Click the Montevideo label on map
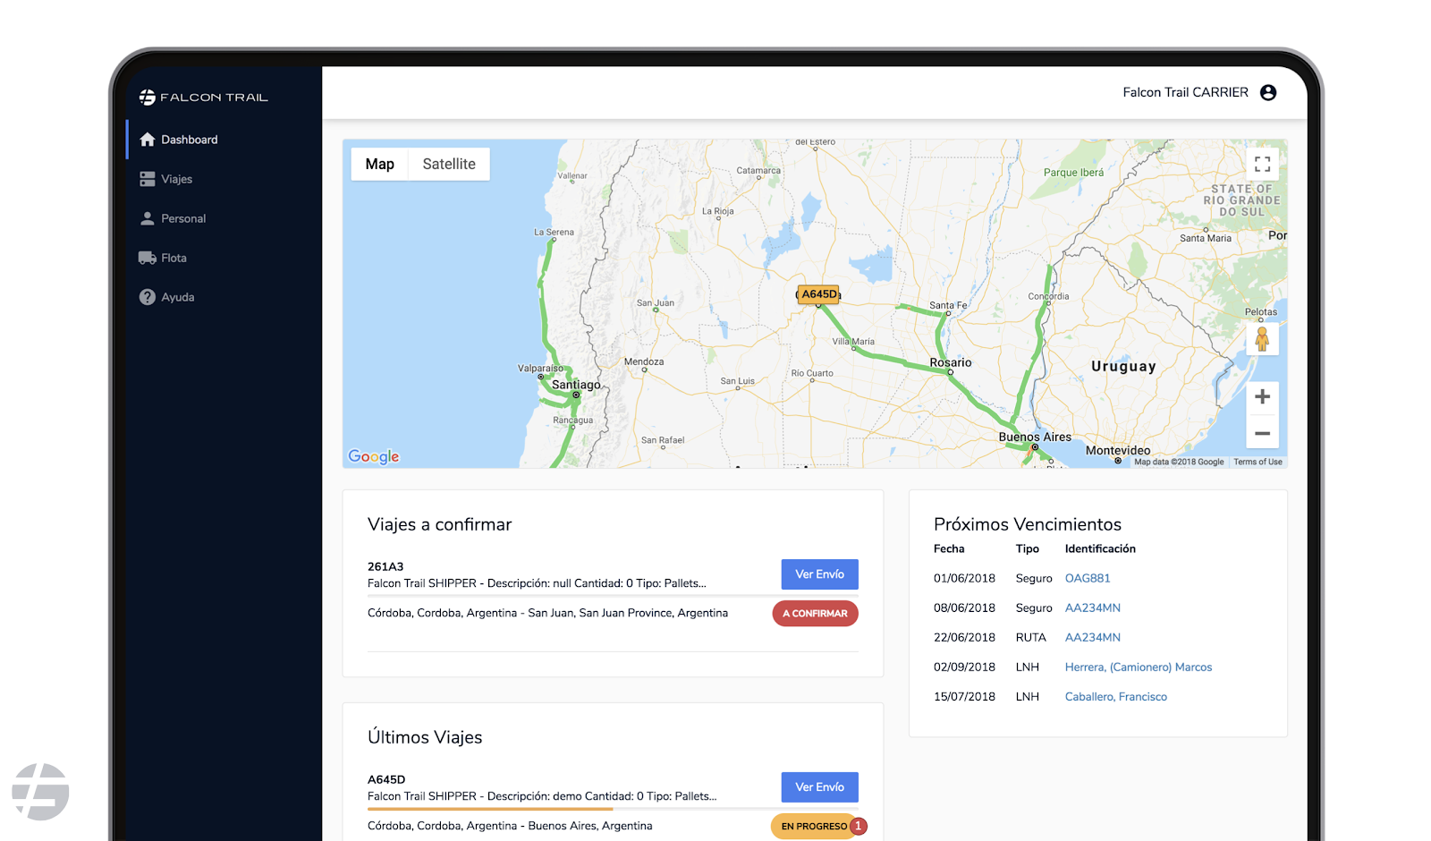 1118,450
